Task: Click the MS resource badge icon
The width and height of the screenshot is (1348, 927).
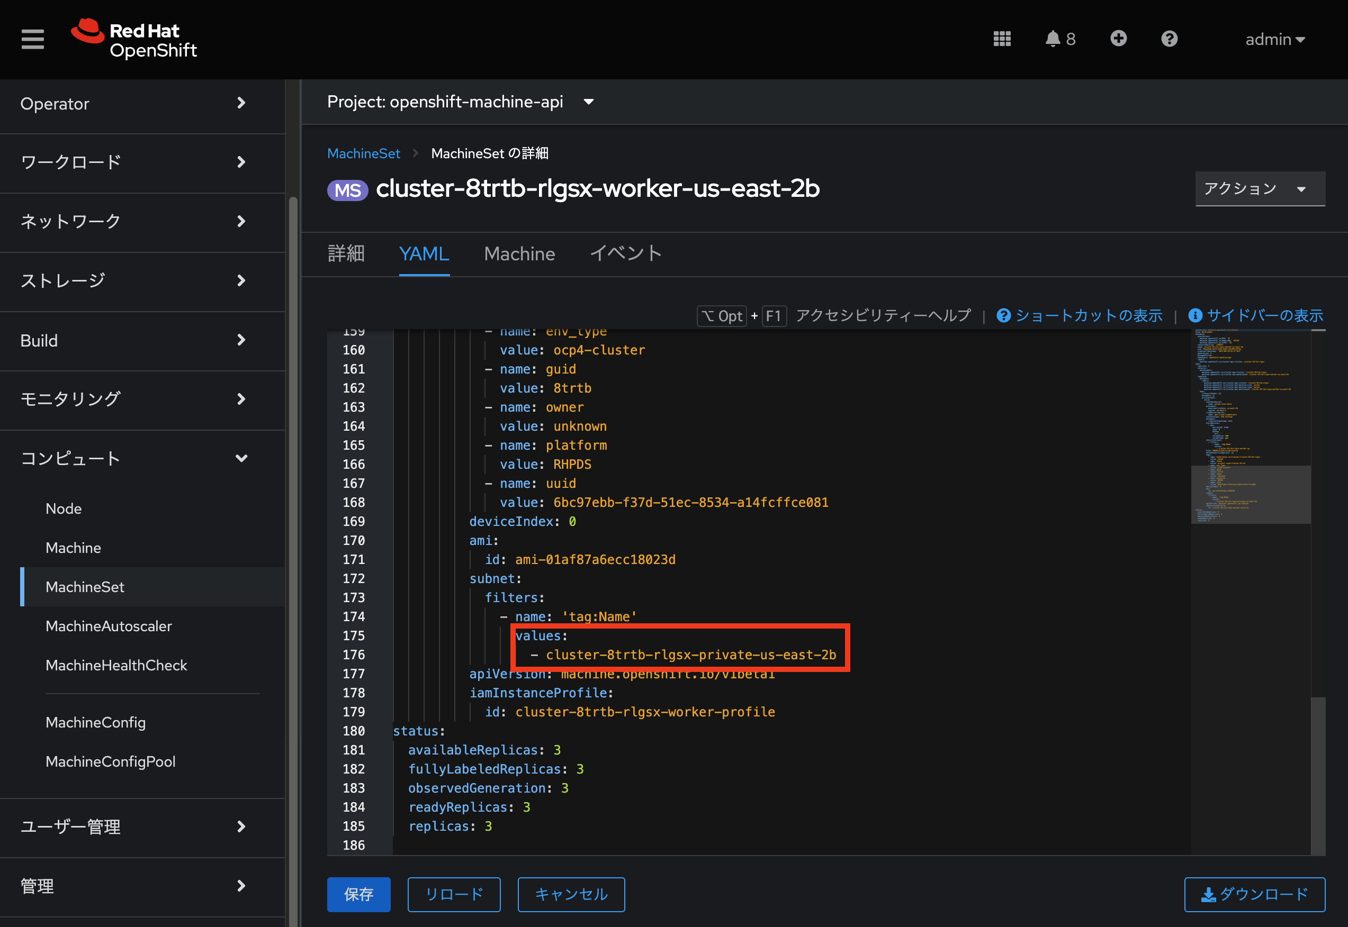Action: coord(347,190)
